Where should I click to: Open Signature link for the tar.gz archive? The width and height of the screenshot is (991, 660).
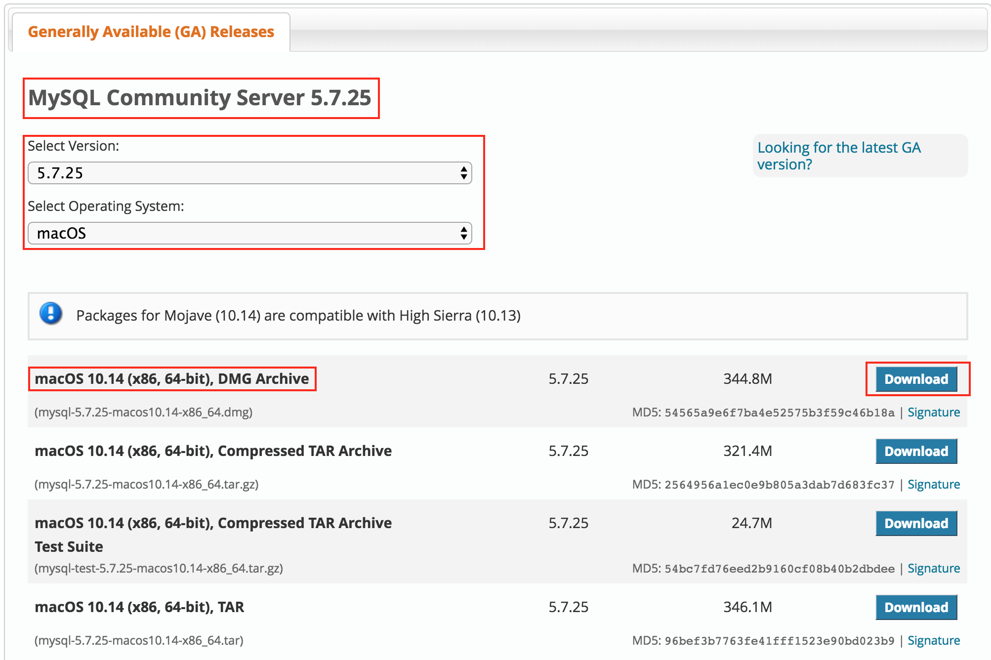pyautogui.click(x=933, y=485)
